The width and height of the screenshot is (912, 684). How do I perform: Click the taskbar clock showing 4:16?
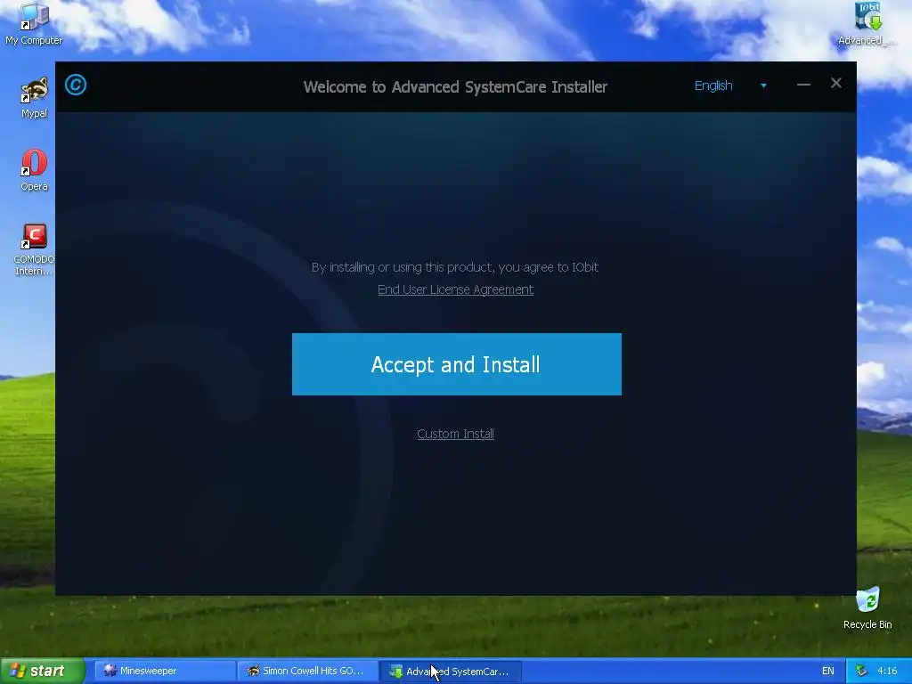[x=887, y=671]
